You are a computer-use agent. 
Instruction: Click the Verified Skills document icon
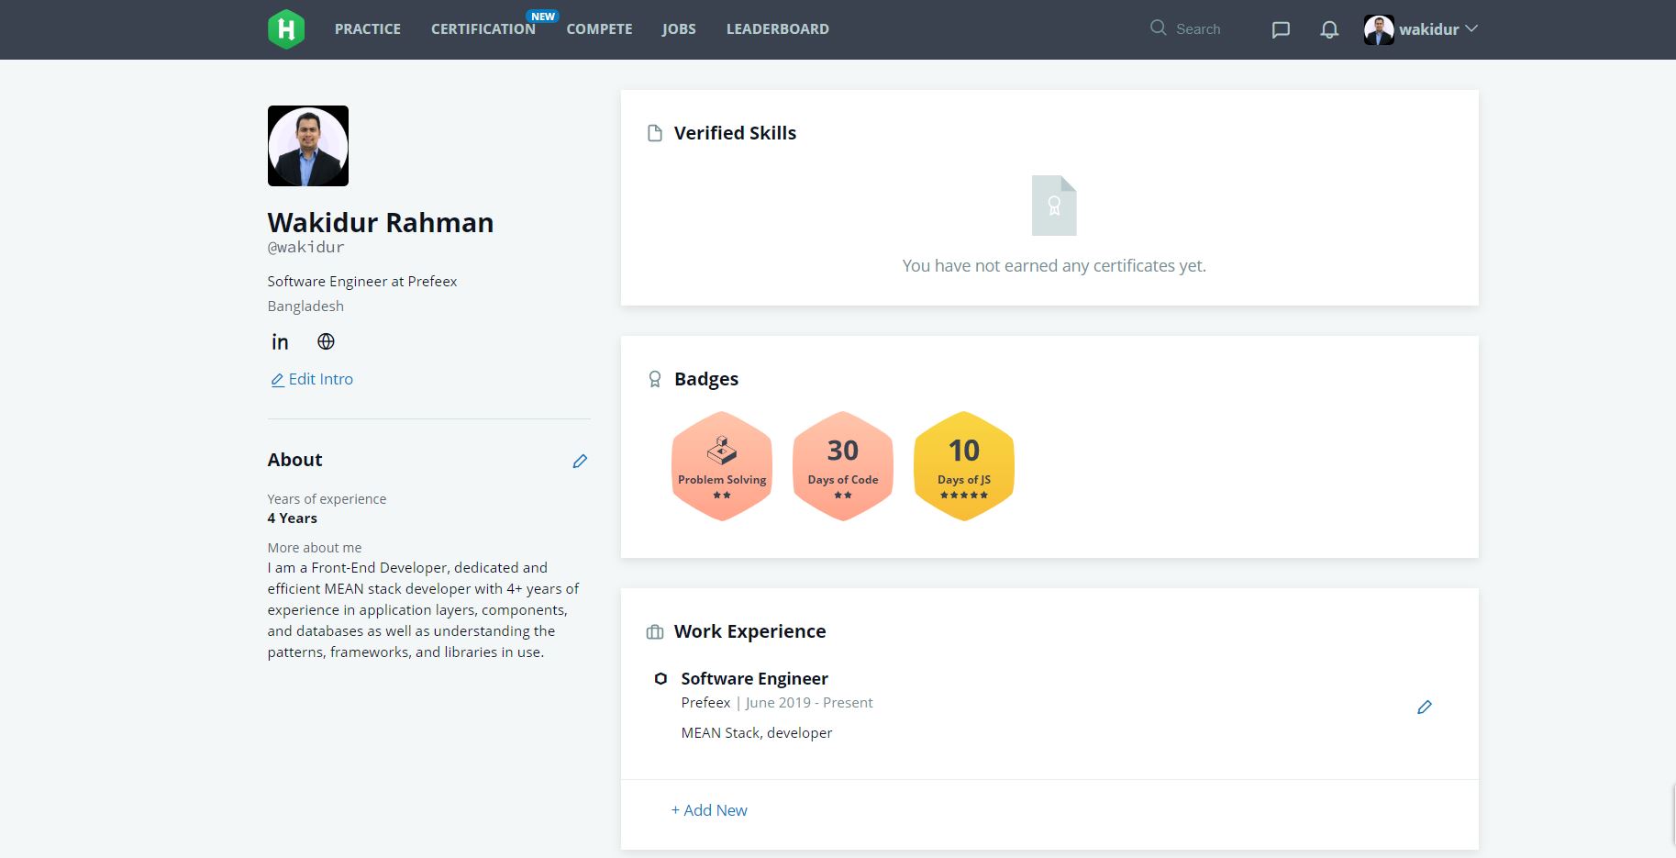click(x=655, y=134)
